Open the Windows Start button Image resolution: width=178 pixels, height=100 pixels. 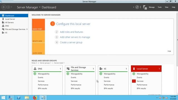(x=3, y=97)
